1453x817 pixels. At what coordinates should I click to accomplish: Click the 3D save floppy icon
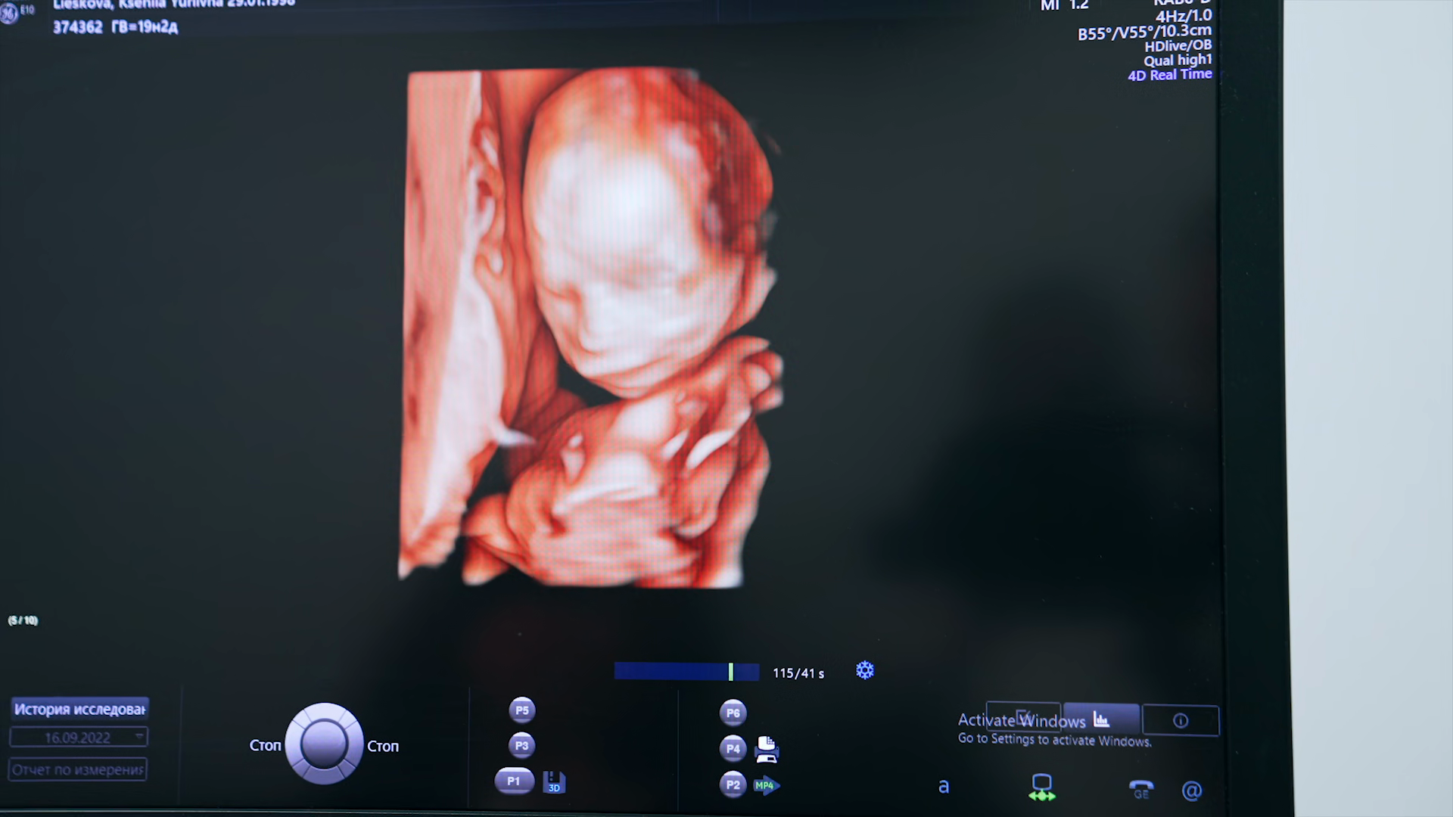pos(554,782)
